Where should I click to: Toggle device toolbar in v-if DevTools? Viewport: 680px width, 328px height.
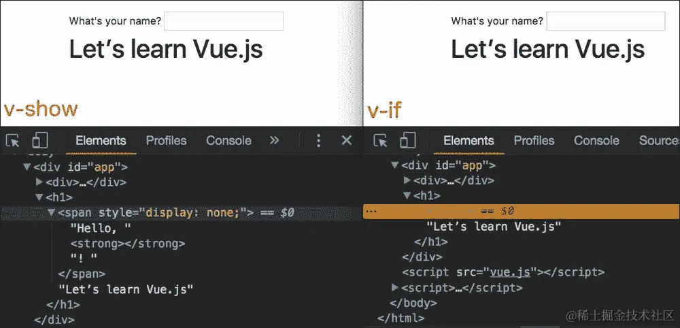(407, 141)
